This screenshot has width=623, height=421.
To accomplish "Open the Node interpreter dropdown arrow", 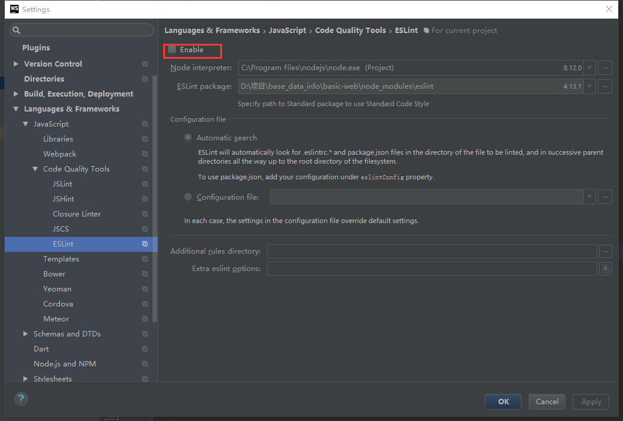I will (x=589, y=68).
